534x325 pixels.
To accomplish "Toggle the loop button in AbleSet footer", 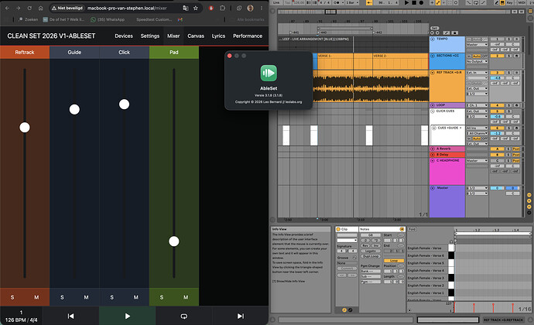I will tap(184, 316).
